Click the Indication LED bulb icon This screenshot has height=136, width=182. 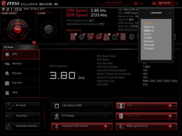(x=57, y=126)
